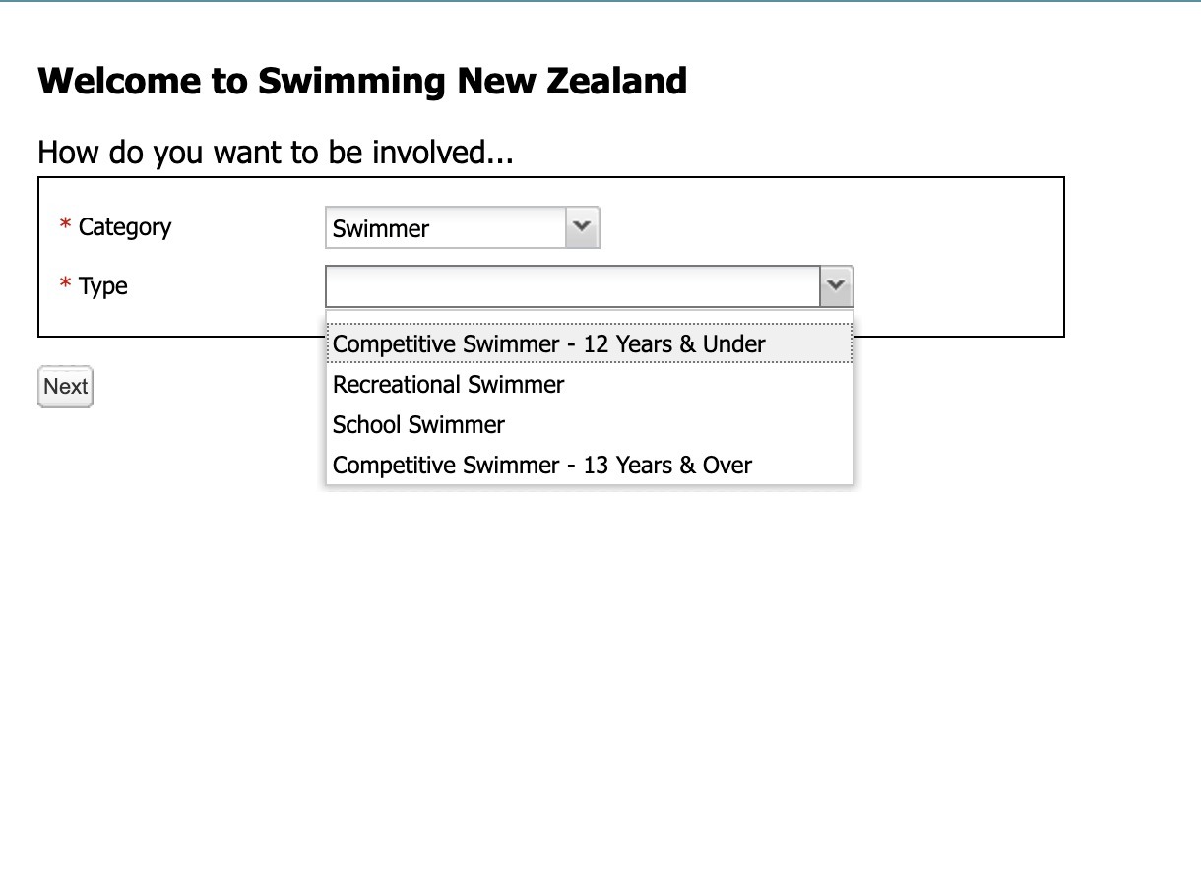This screenshot has height=872, width=1201.
Task: Choose the Recreational Swimmer option
Action: (448, 384)
